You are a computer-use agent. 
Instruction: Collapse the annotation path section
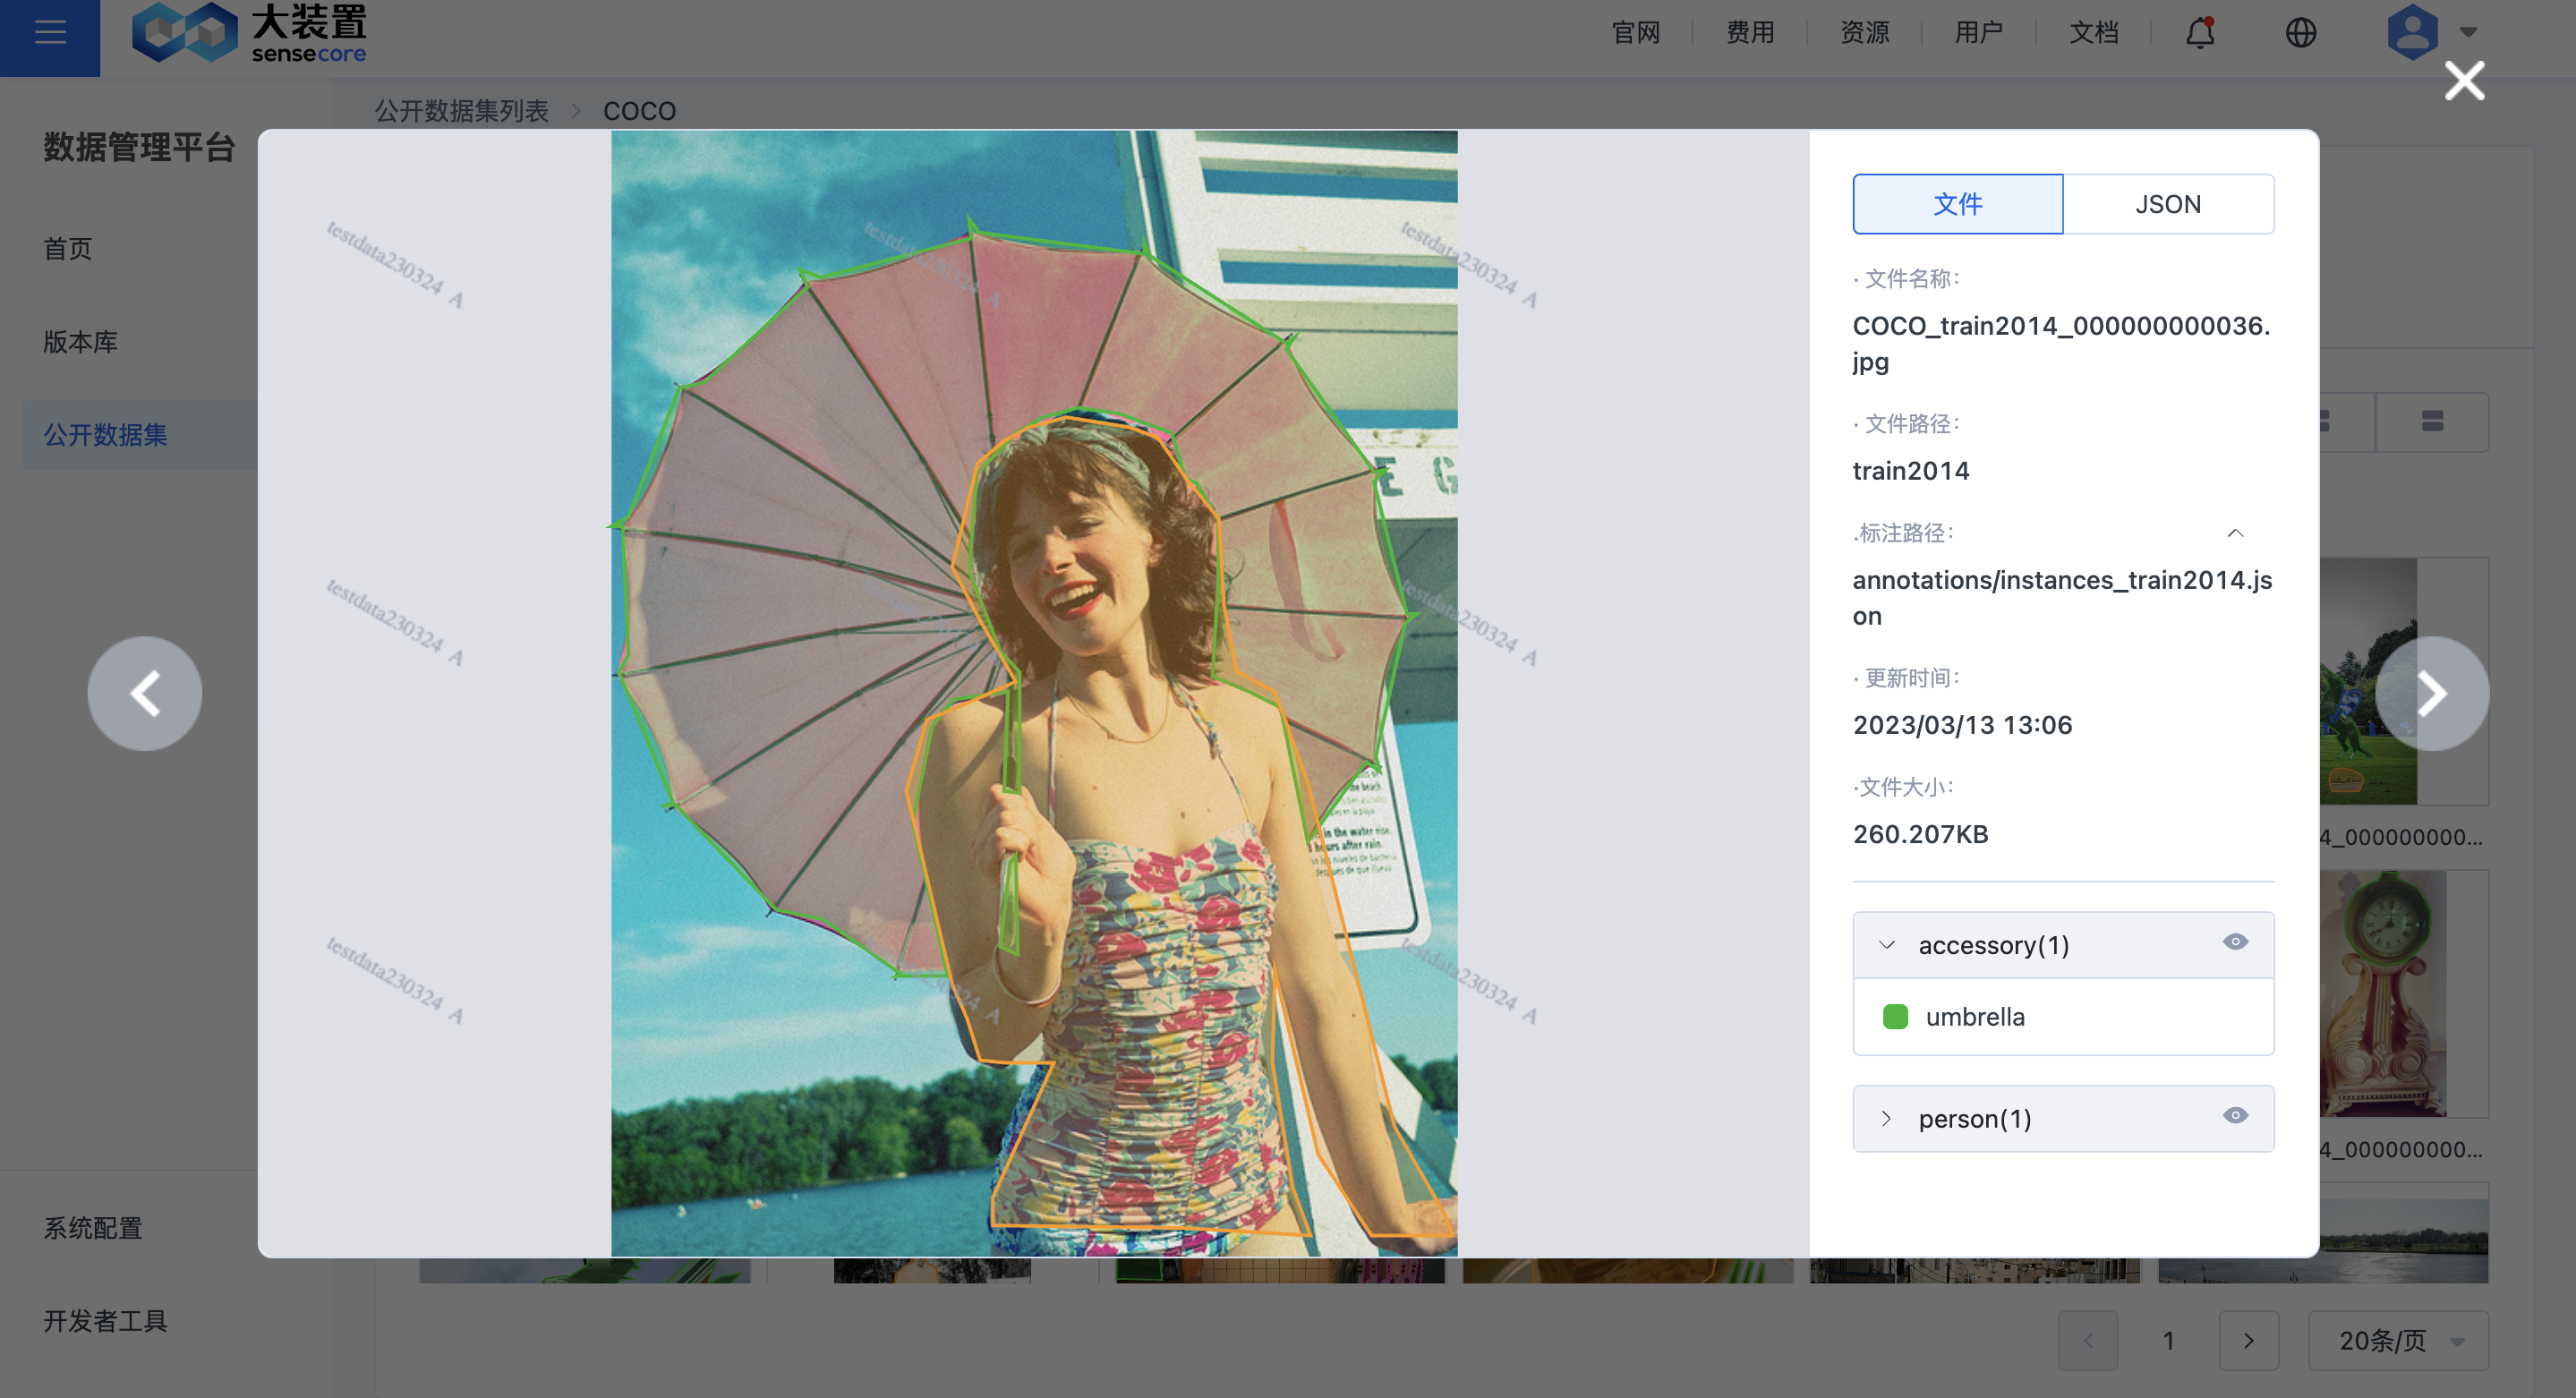coord(2235,533)
